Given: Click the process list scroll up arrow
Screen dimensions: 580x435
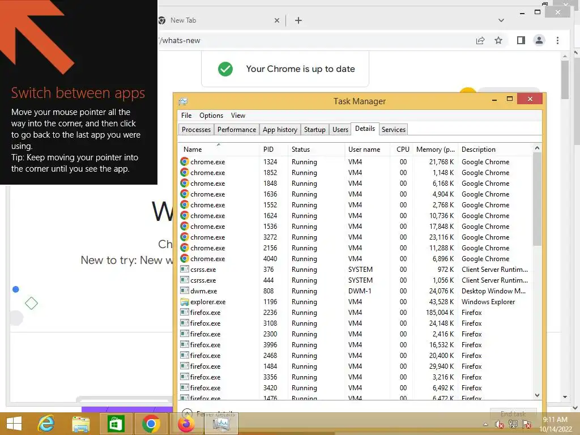Looking at the screenshot, I should pyautogui.click(x=537, y=148).
